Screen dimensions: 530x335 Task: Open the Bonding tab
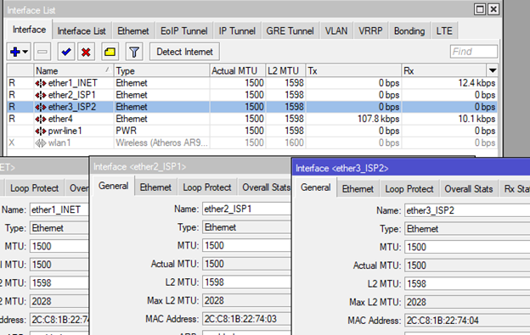(409, 31)
